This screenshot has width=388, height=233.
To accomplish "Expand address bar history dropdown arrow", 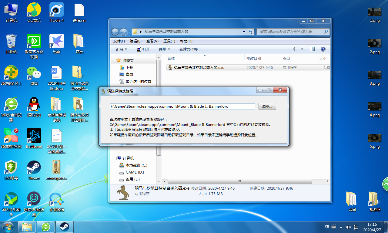I will (x=244, y=32).
